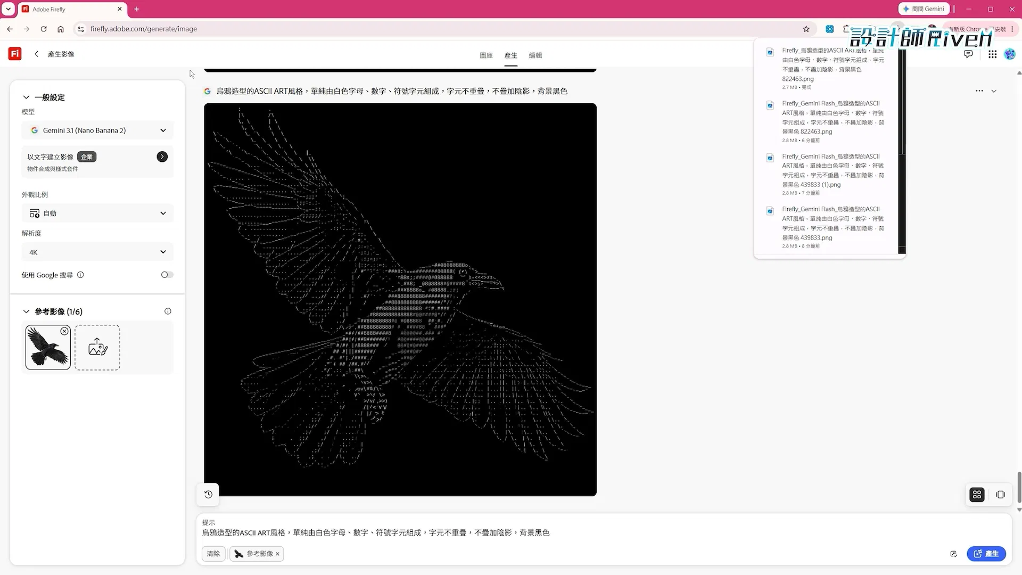The height and width of the screenshot is (575, 1022).
Task: Open the model dropdown Gemini 3.1 Nano Banana 2
Action: pos(97,130)
